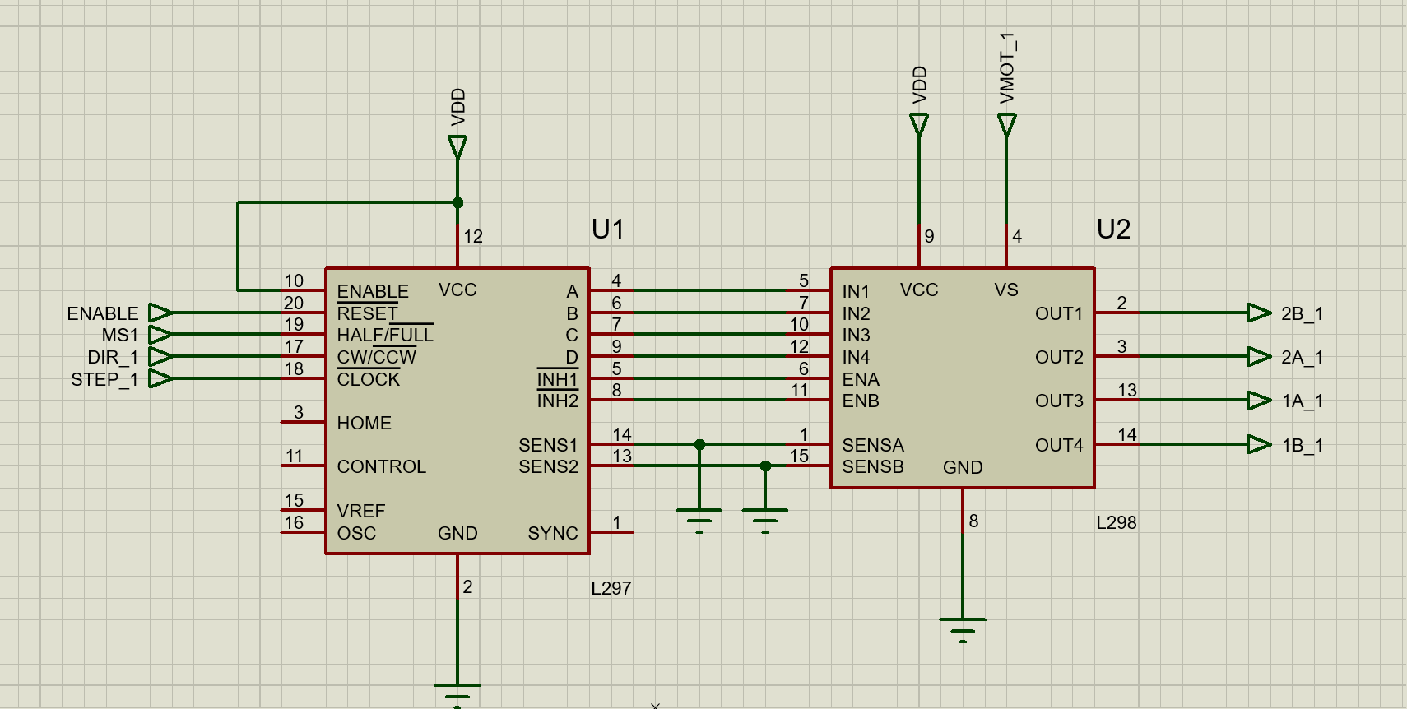Click the CW/CCW pin label on U1

tap(376, 357)
